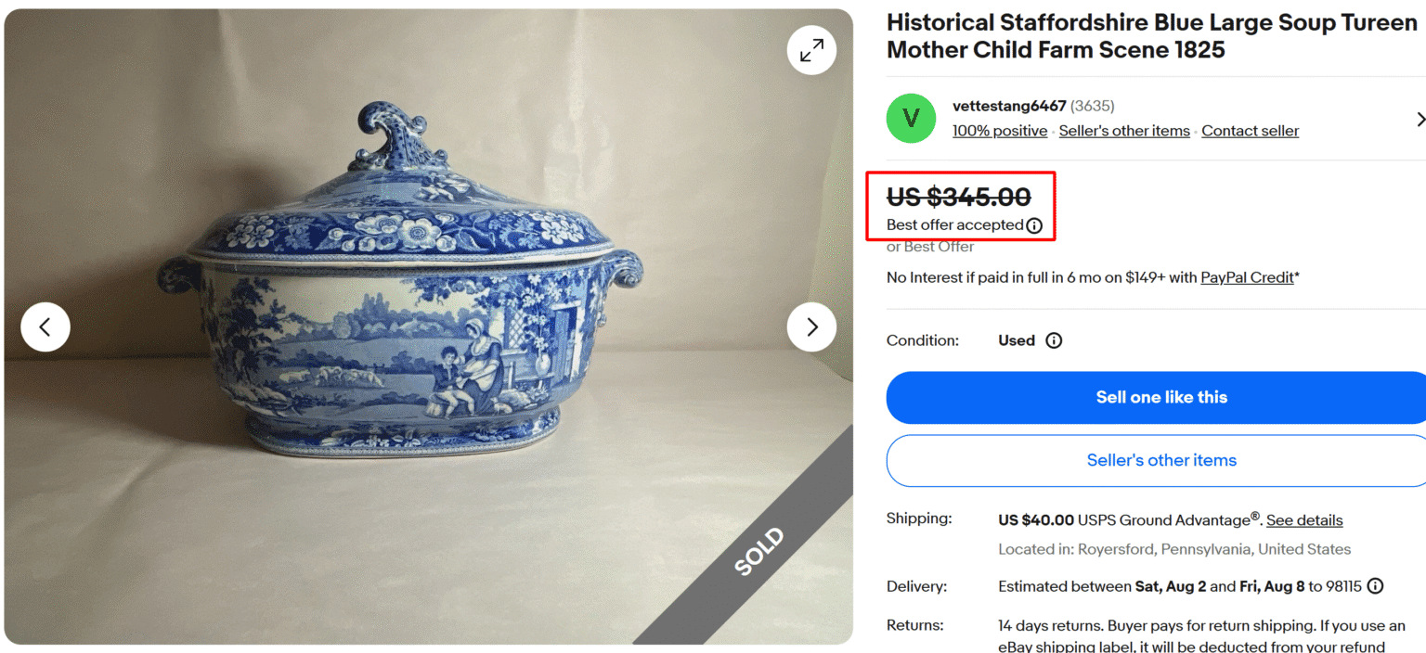Follow the PayPal Credit link
The image size is (1426, 653).
pos(1247,276)
